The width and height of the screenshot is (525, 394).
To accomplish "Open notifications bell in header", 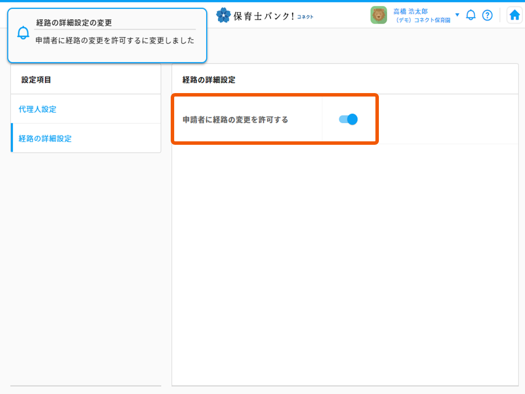I will coord(471,15).
